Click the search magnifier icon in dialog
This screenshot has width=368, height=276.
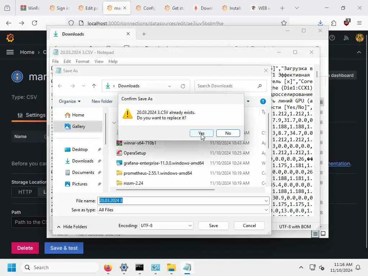click(259, 86)
